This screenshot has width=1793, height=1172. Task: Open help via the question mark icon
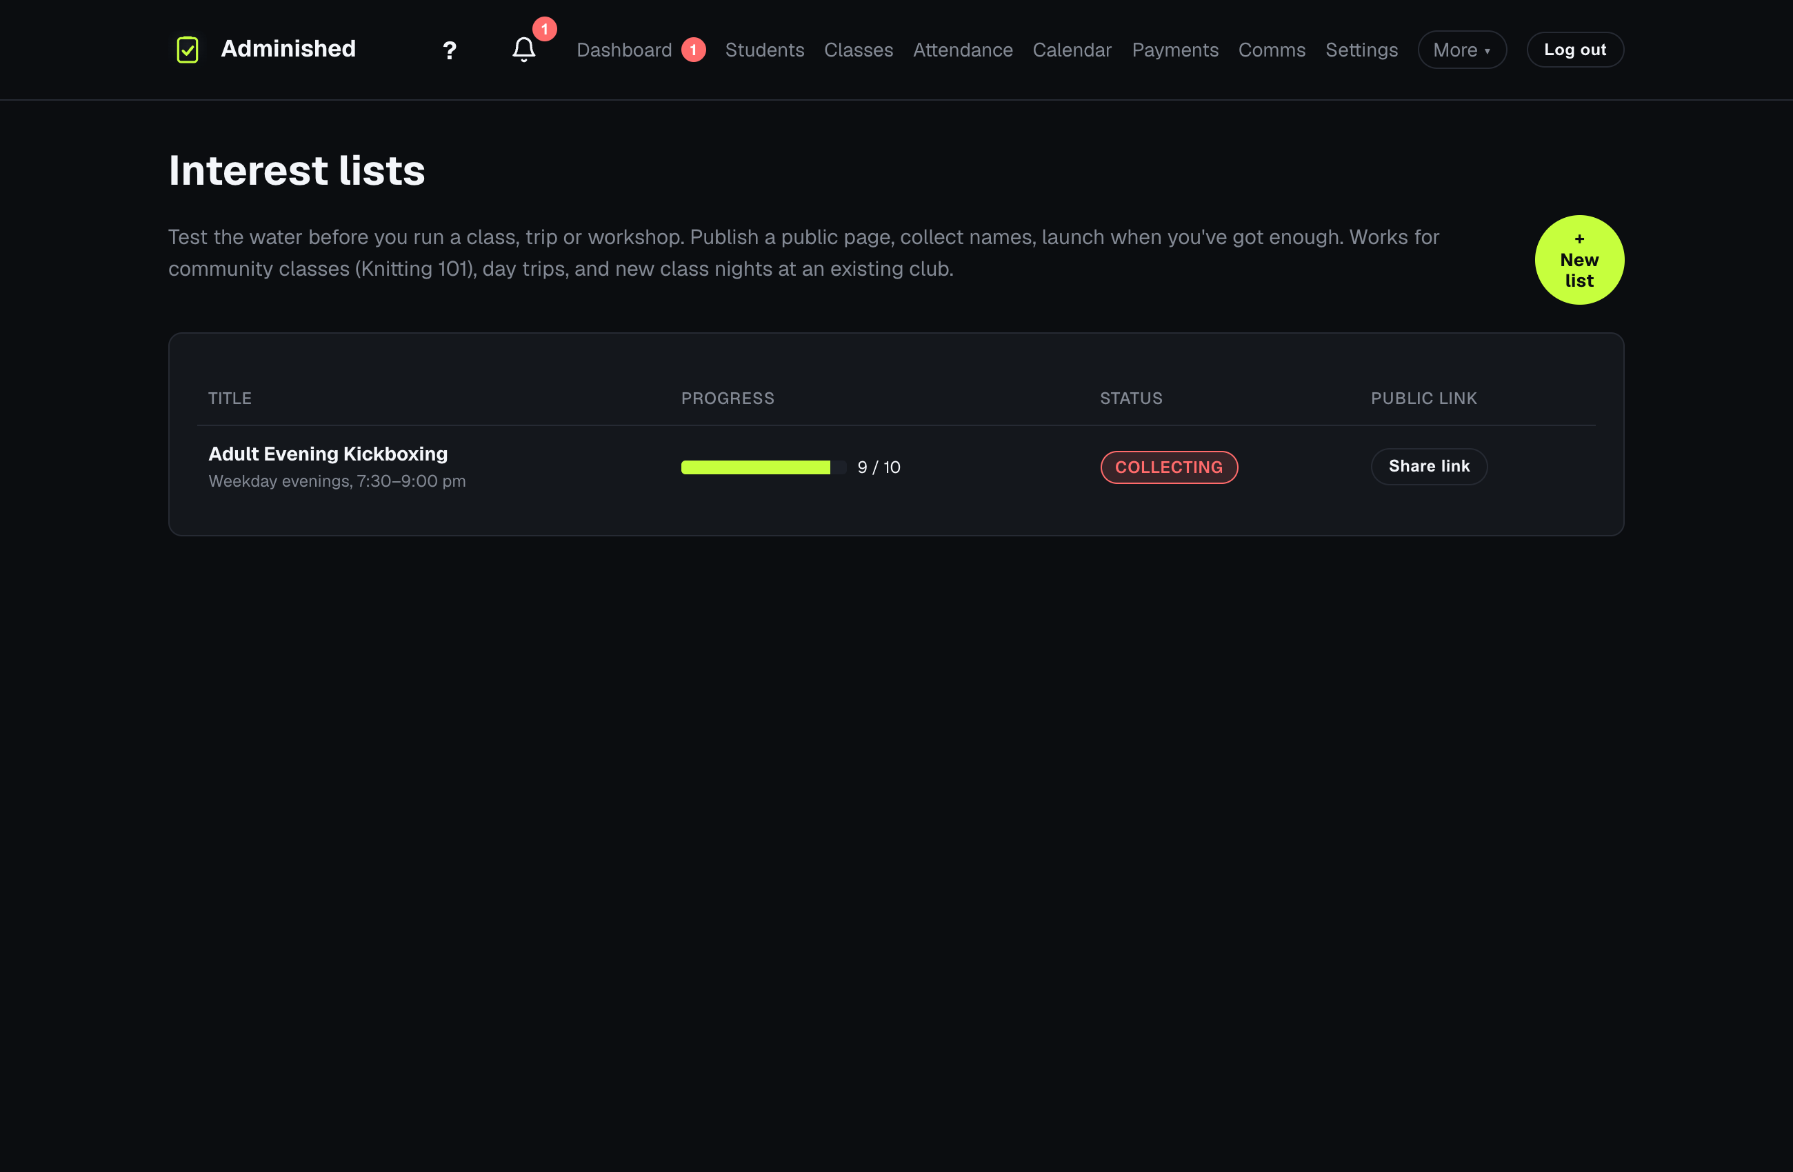coord(449,50)
